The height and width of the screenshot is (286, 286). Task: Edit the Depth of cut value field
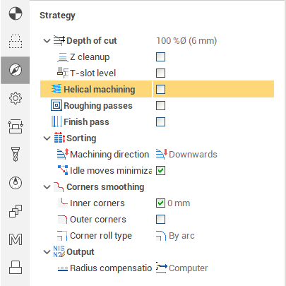point(186,41)
